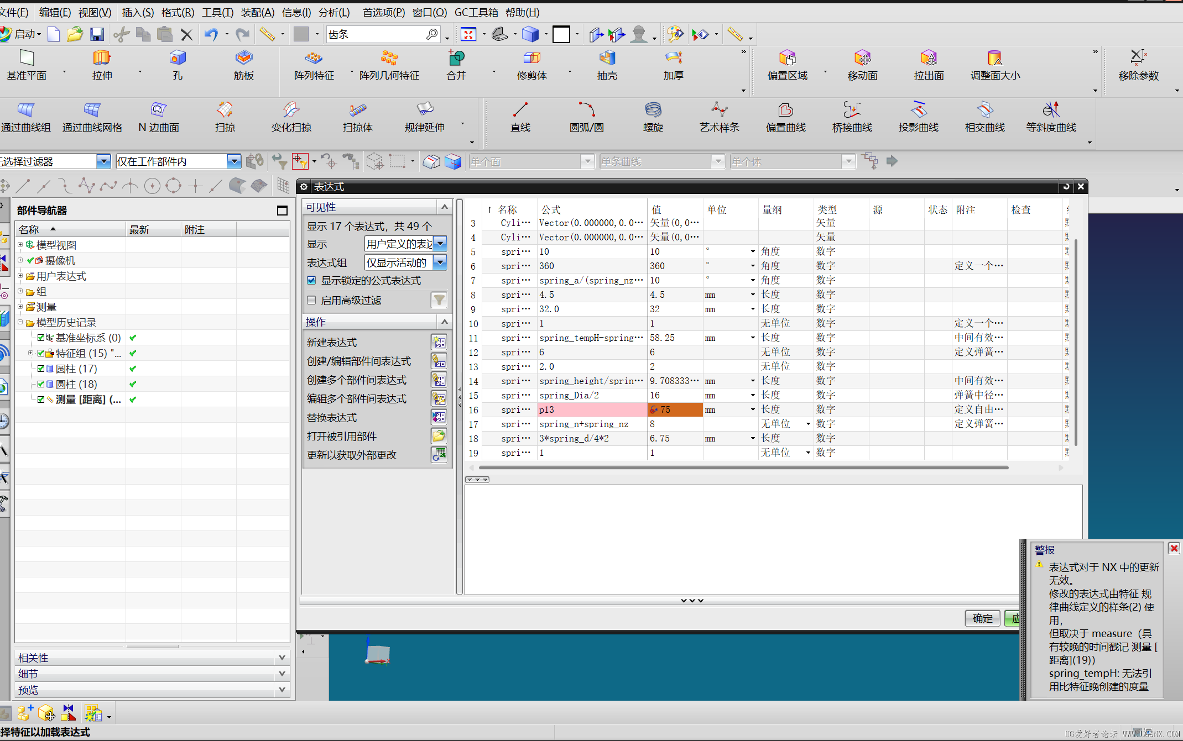The width and height of the screenshot is (1183, 741).
Task: Click the undo arrow icon
Action: click(211, 34)
